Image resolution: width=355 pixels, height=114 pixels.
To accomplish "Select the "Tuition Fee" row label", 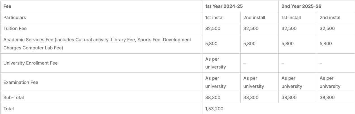I will pos(15,28).
